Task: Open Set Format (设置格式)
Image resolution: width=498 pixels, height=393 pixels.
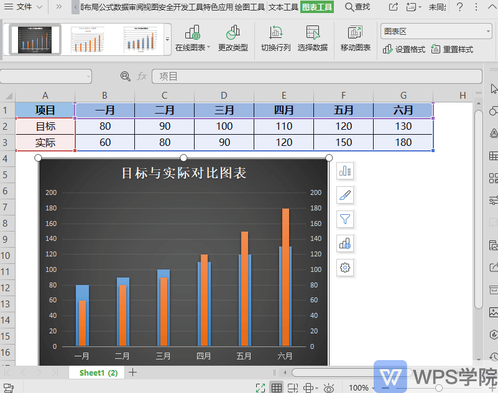Action: coord(403,49)
